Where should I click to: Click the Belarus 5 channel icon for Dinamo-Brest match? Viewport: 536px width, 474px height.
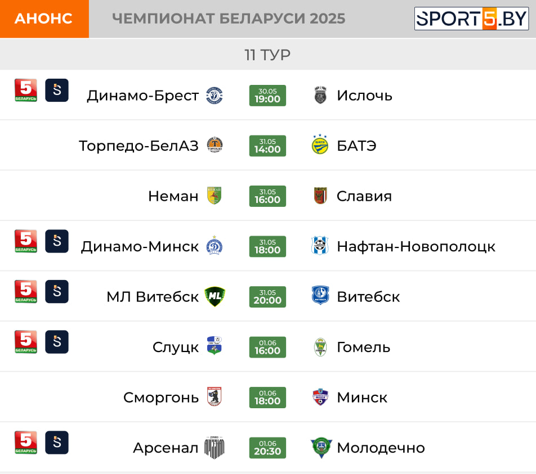pyautogui.click(x=26, y=91)
